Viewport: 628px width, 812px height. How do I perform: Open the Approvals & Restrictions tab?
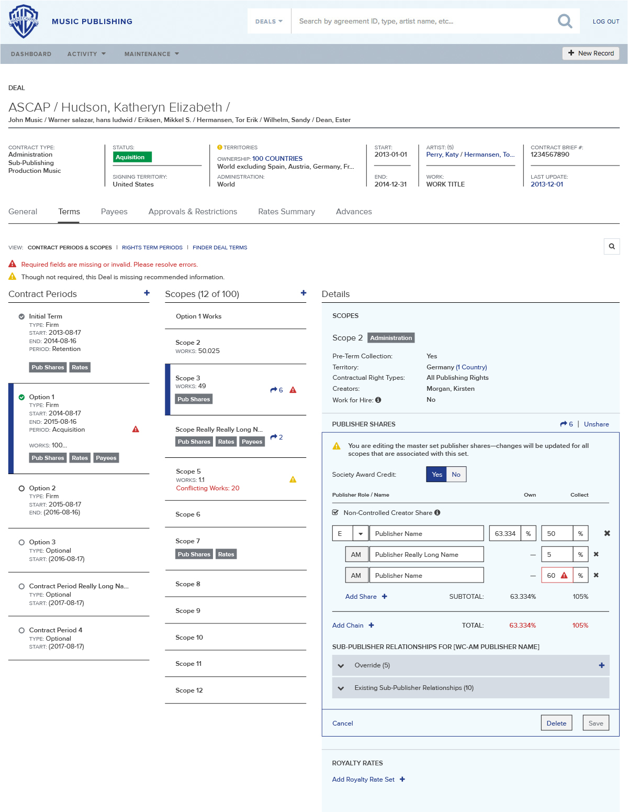pyautogui.click(x=193, y=212)
